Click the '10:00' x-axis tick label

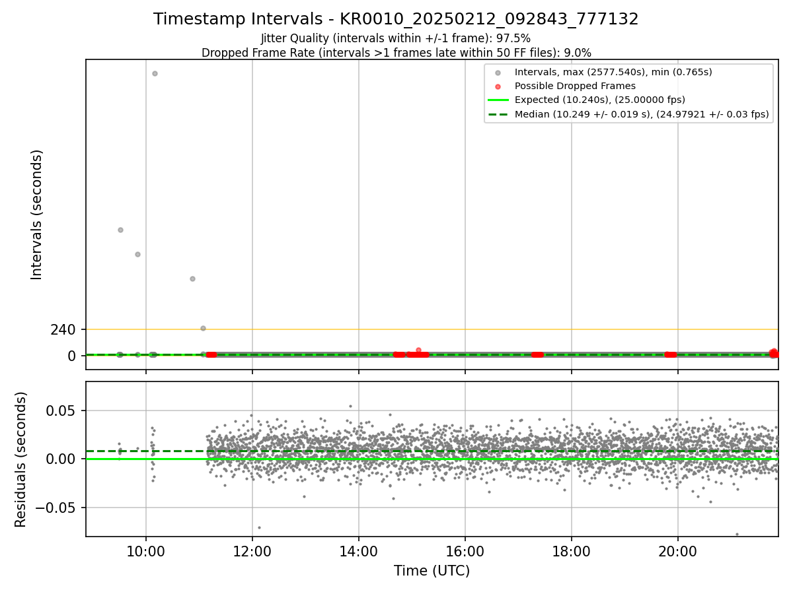point(146,552)
